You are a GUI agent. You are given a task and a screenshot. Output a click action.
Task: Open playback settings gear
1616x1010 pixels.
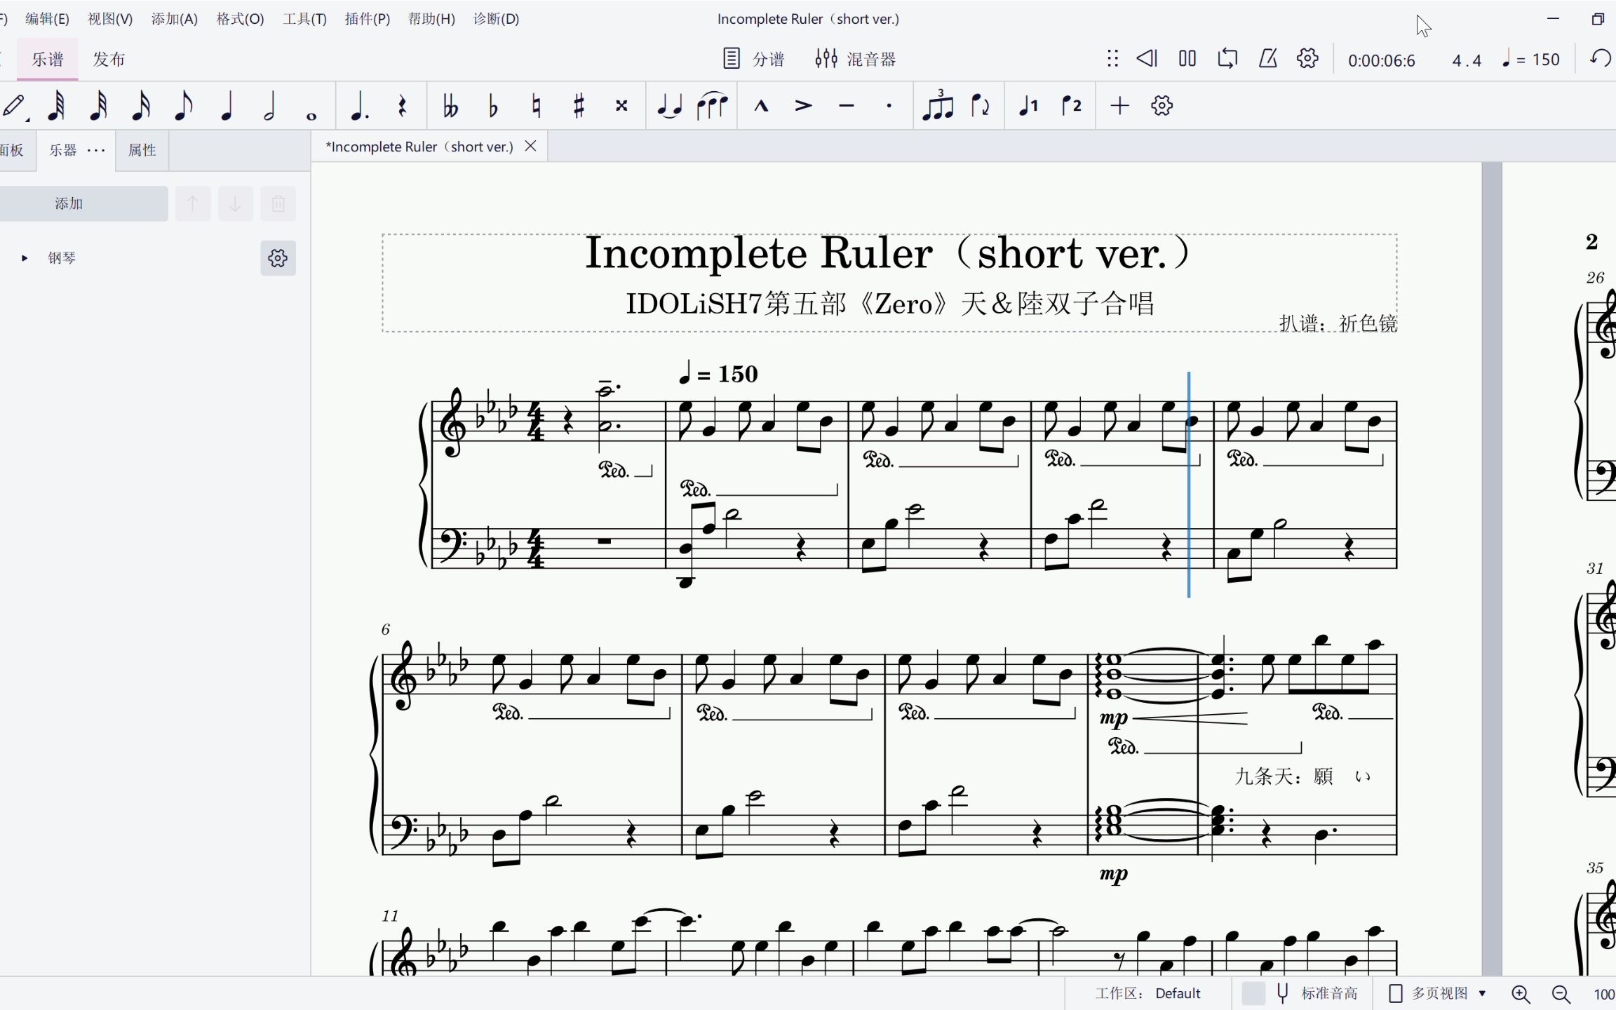[x=1308, y=58]
